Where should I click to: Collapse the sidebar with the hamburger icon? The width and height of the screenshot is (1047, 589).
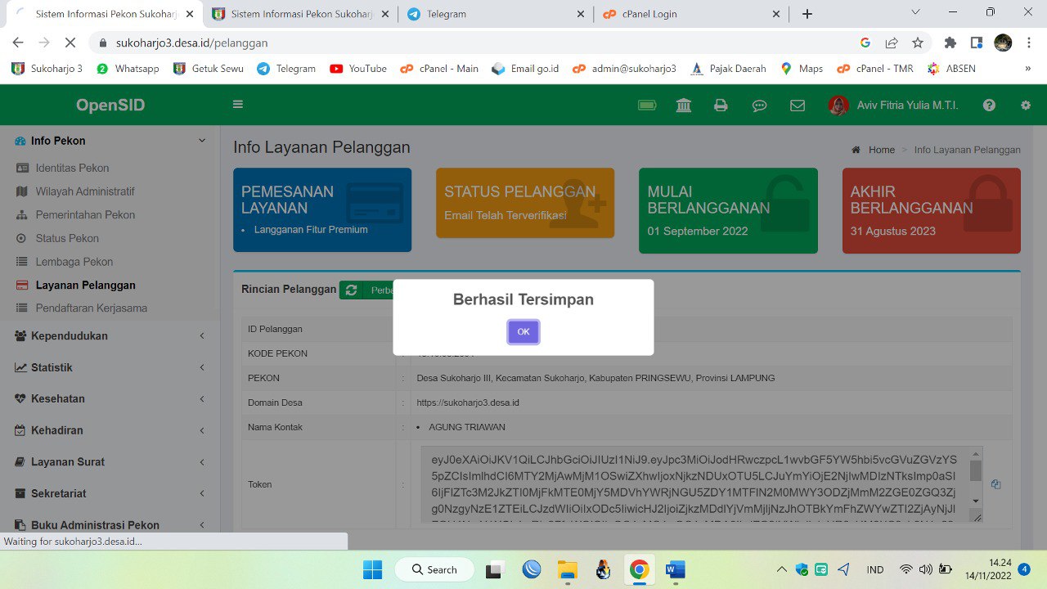[x=237, y=104]
